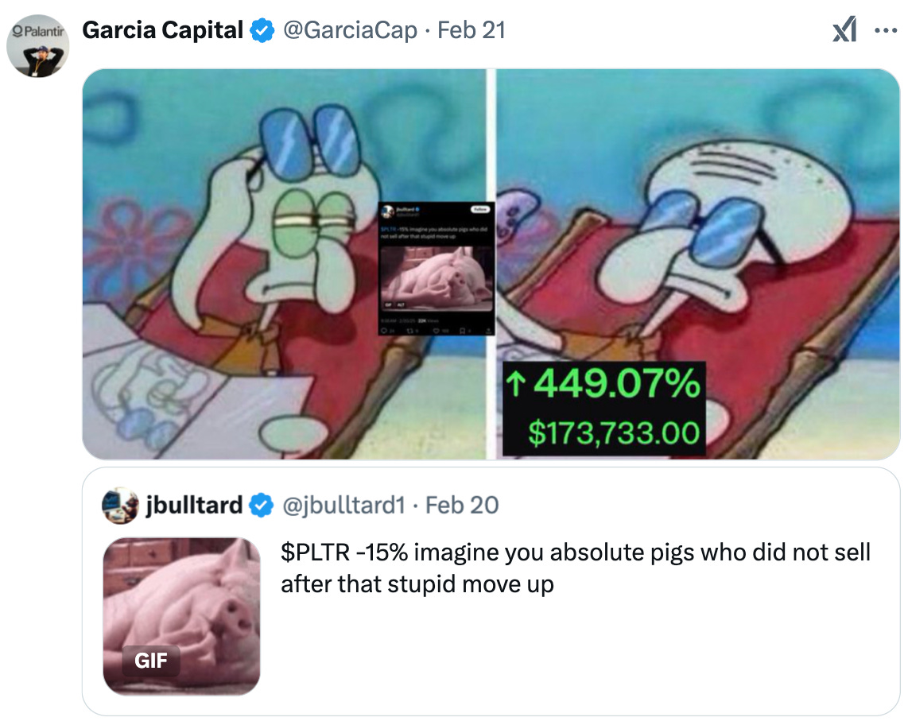Open Garcia Capital's profile avatar

coord(37,46)
